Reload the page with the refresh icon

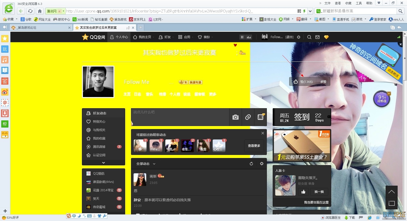pyautogui.click(x=30, y=11)
